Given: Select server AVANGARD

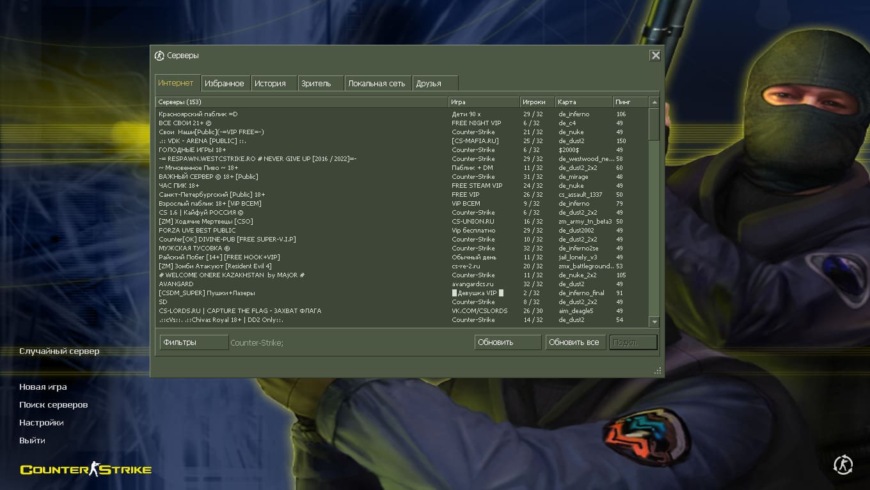Looking at the screenshot, I should click(402, 284).
